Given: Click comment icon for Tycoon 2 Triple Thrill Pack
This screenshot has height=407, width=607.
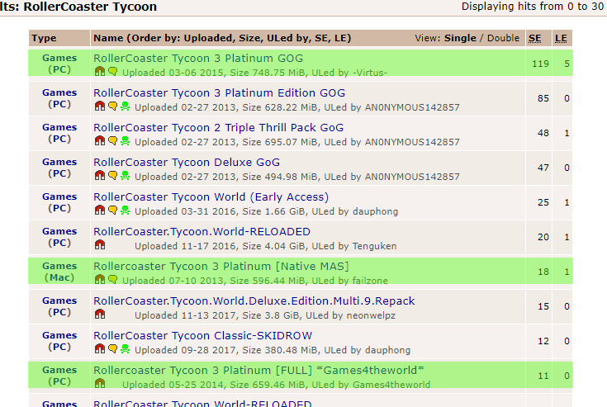Looking at the screenshot, I should click(112, 141).
